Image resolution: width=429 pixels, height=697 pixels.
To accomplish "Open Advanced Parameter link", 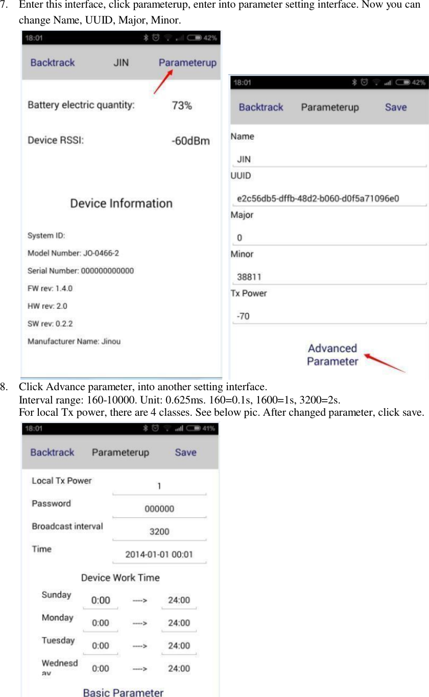I will click(332, 355).
